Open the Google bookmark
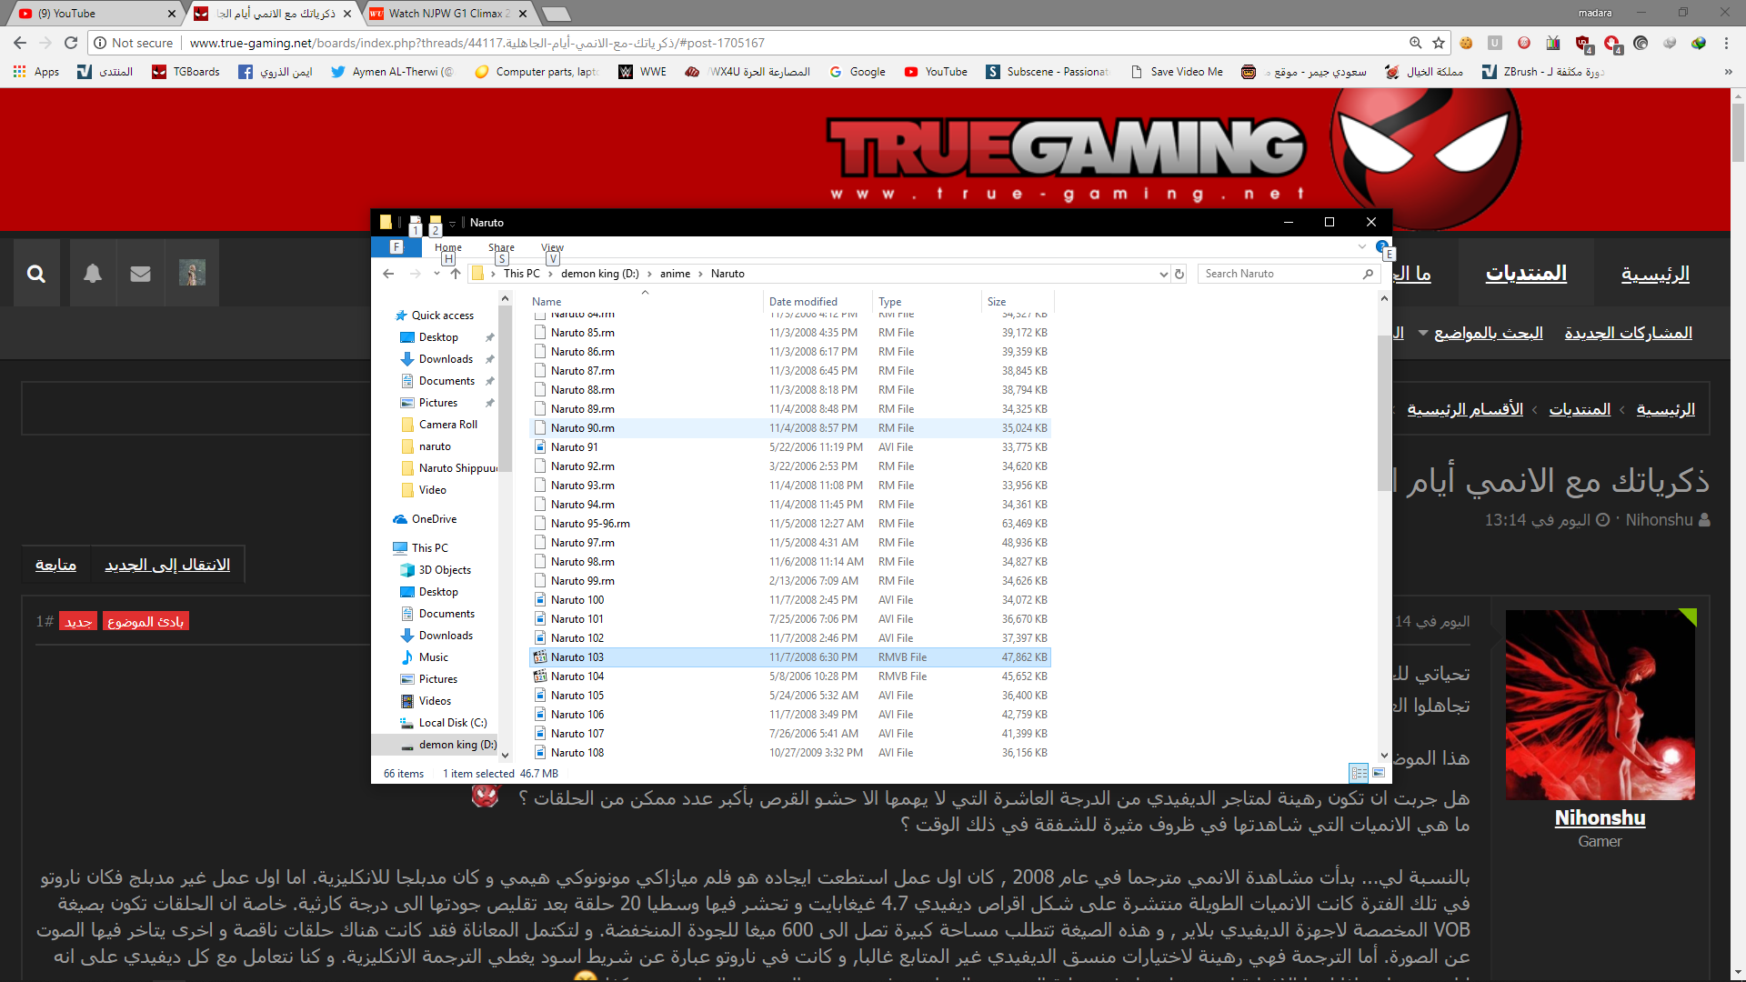Image resolution: width=1746 pixels, height=982 pixels. [858, 72]
